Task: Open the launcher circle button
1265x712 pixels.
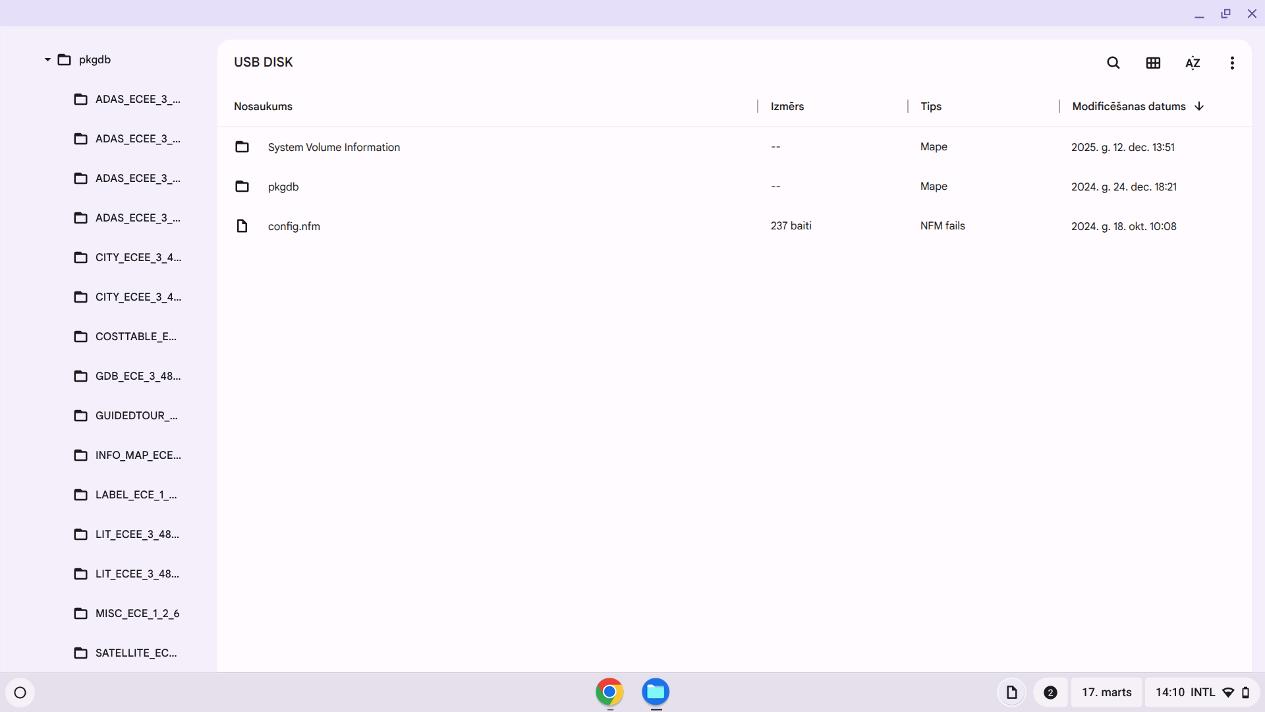Action: tap(20, 692)
